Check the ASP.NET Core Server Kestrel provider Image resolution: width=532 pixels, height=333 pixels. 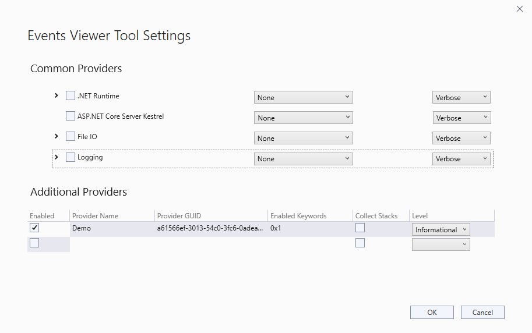71,116
